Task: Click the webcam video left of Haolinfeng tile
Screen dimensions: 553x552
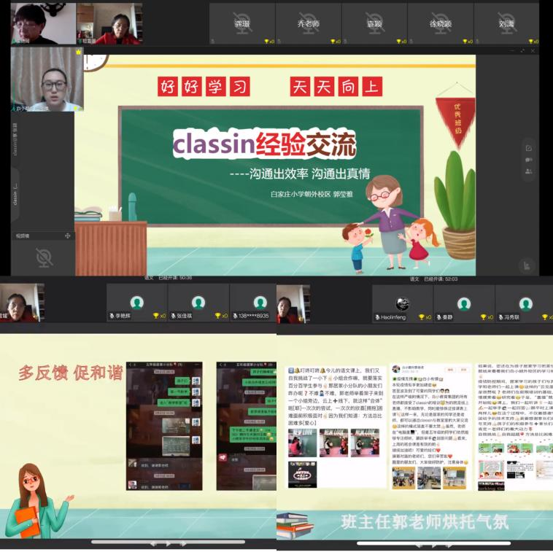Action: (293, 304)
